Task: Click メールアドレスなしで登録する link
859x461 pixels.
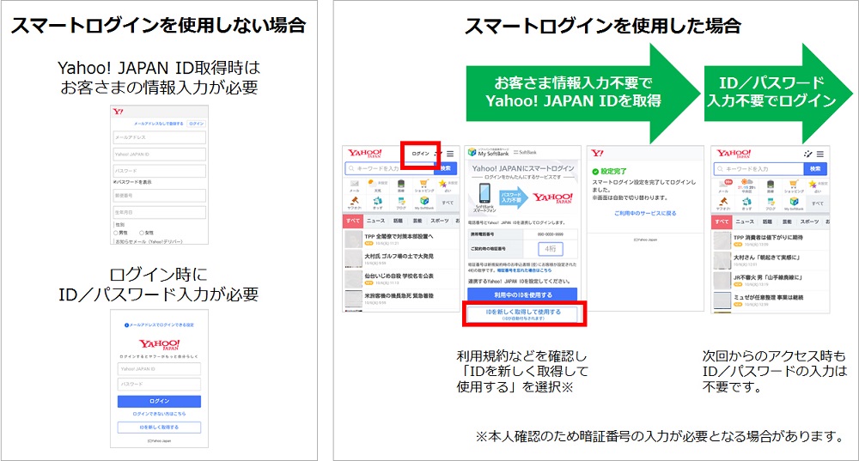Action: tap(158, 124)
